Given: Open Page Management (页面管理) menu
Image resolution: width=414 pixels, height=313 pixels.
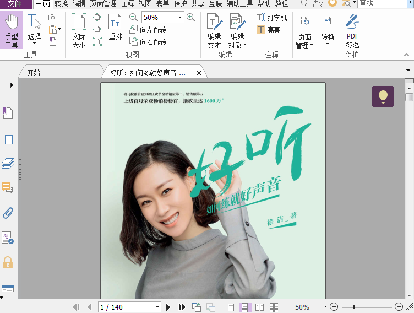Looking at the screenshot, I should [x=304, y=31].
